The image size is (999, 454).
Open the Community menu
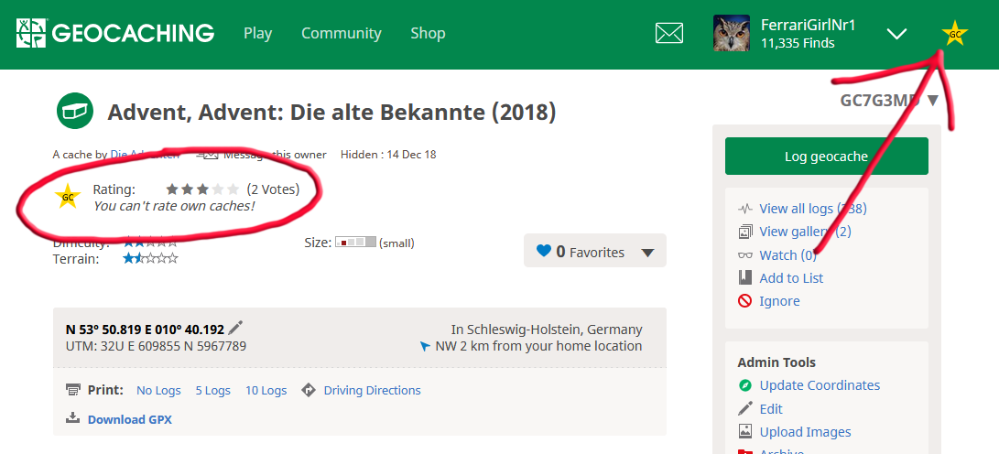[342, 33]
